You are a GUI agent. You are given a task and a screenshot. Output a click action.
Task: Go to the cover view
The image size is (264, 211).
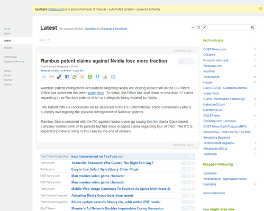click(x=7, y=29)
